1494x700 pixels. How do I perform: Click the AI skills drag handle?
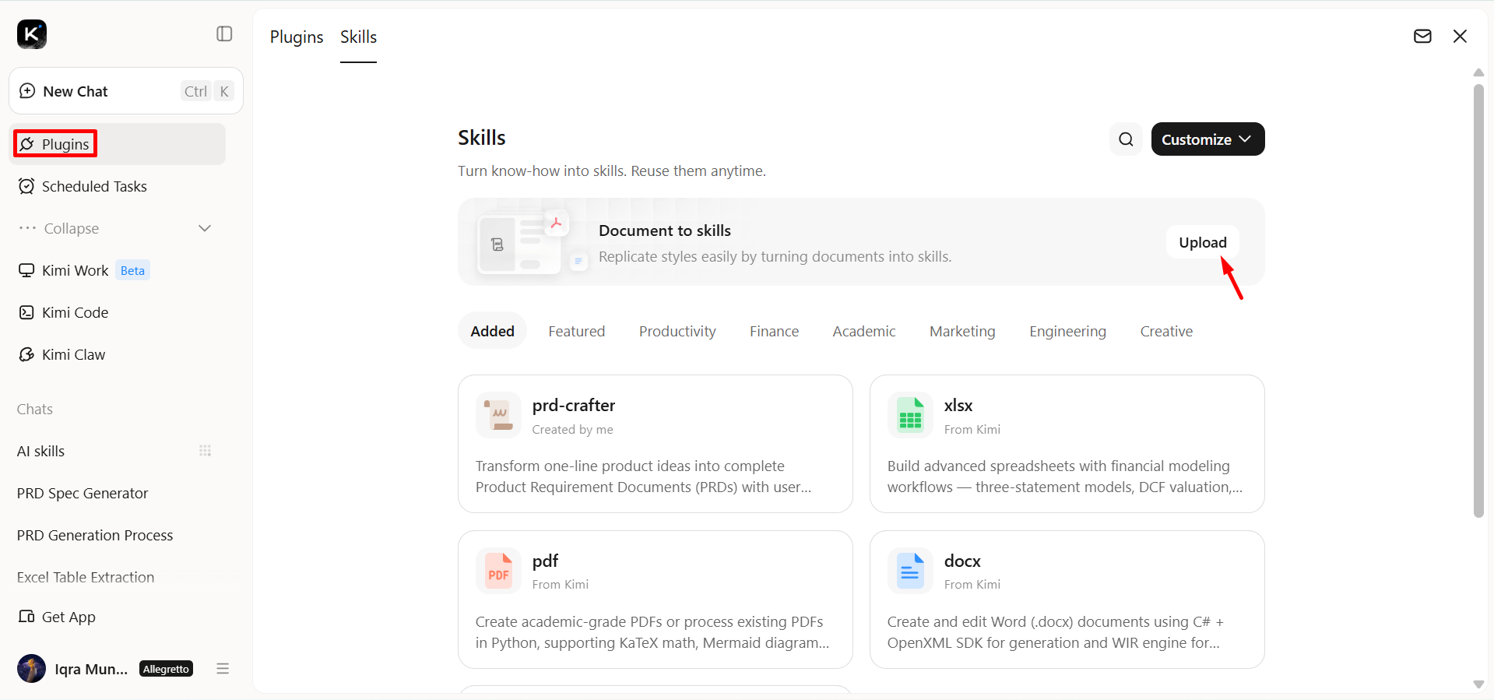tap(206, 451)
